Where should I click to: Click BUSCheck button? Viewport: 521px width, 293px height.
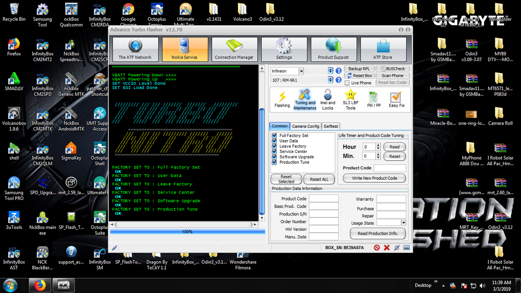pyautogui.click(x=392, y=69)
